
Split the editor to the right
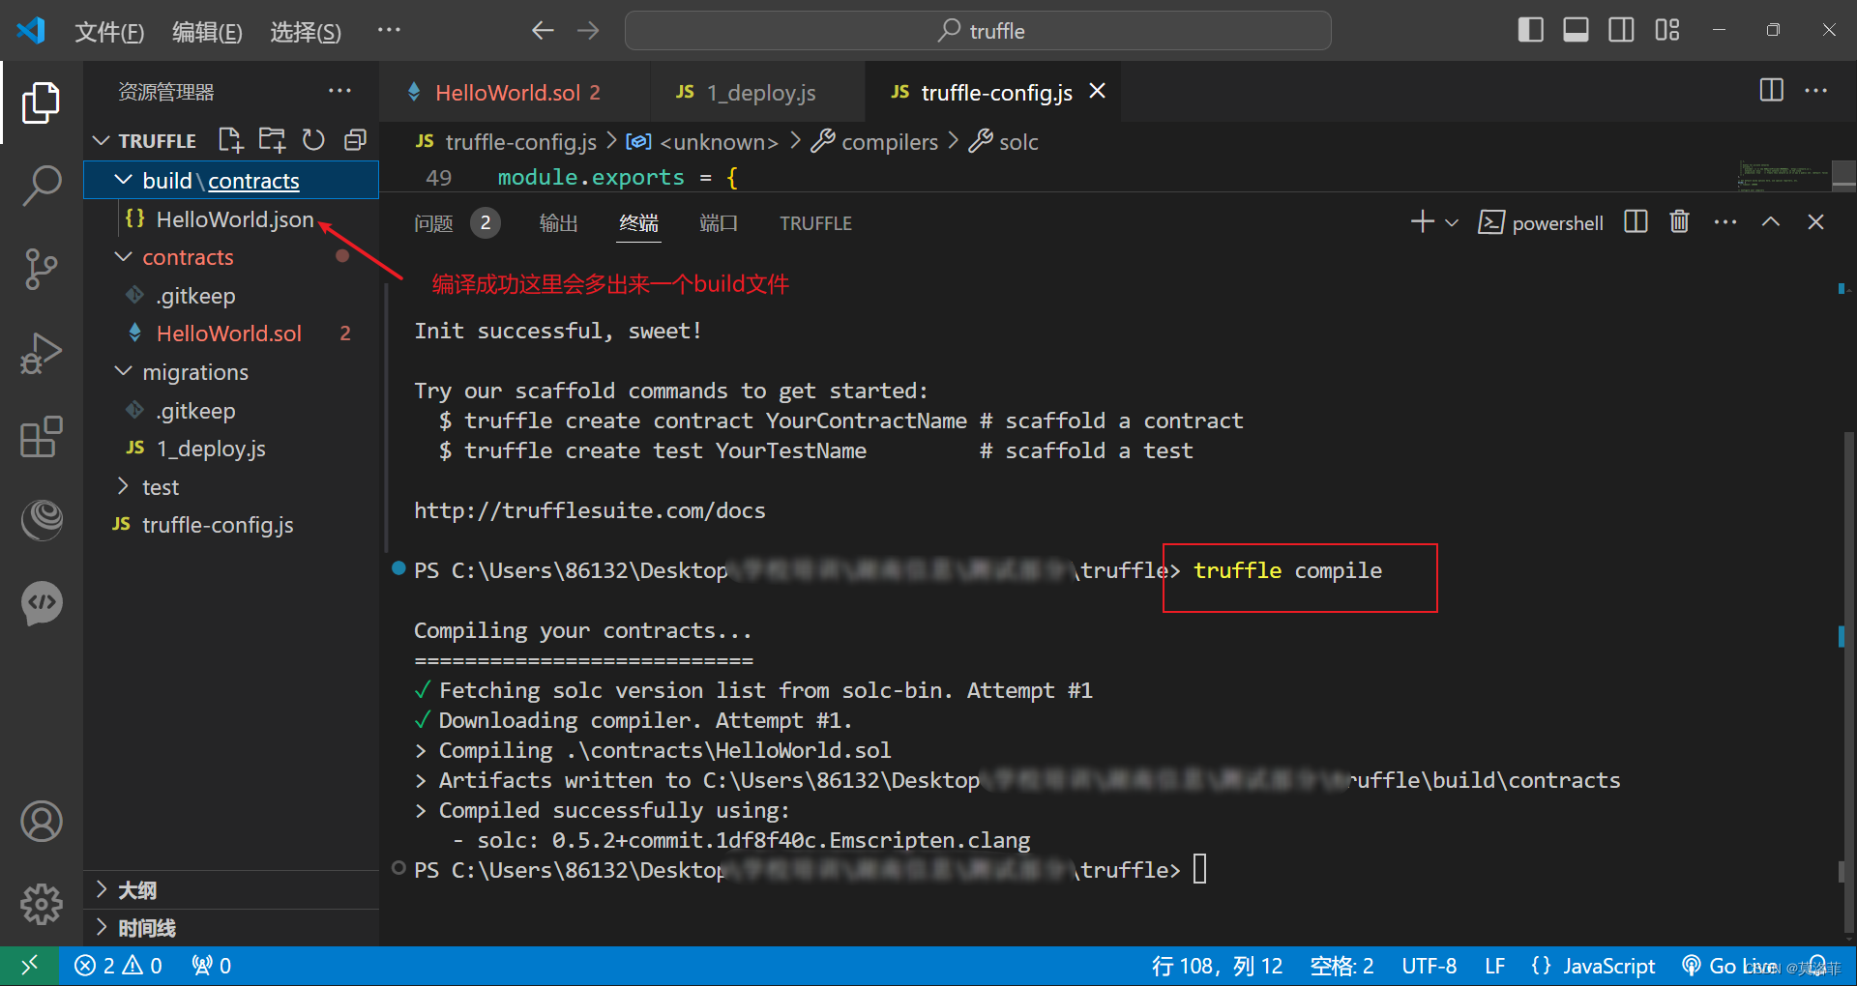[x=1771, y=91]
